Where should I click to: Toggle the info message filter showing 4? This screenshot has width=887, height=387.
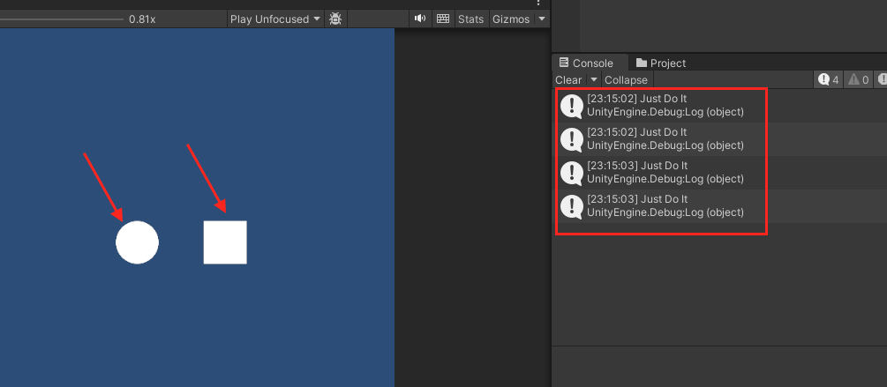click(x=828, y=79)
